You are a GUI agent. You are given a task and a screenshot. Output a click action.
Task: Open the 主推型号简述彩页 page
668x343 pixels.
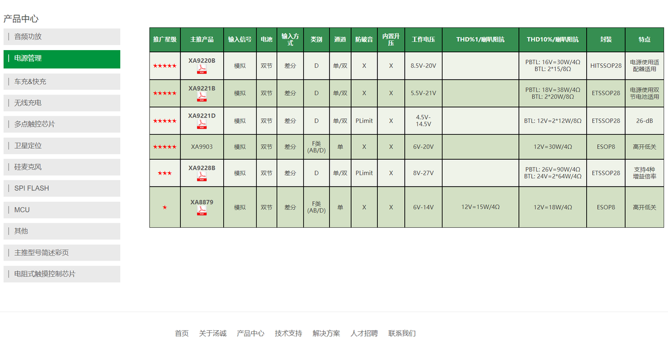point(61,252)
